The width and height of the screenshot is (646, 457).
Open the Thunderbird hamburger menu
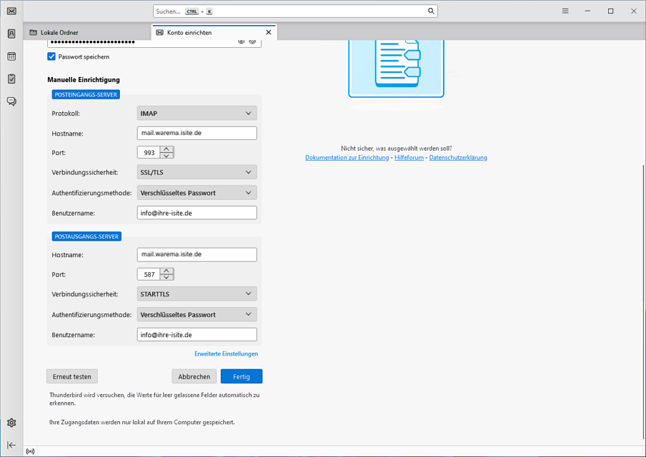[x=565, y=11]
